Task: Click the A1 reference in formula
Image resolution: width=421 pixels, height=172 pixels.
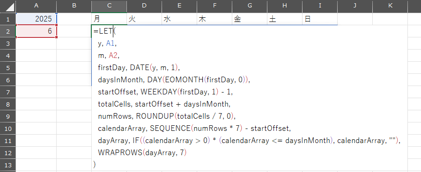Action: click(111, 43)
